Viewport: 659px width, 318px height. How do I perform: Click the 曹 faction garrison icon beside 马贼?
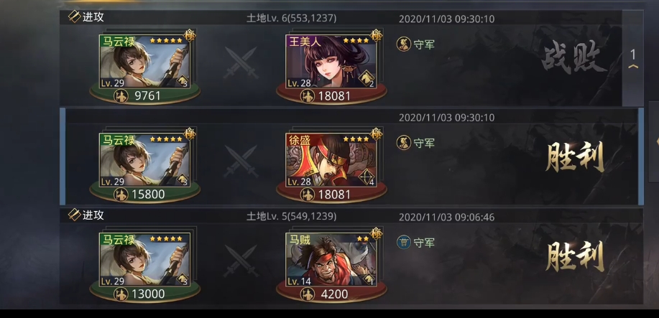[x=403, y=243]
